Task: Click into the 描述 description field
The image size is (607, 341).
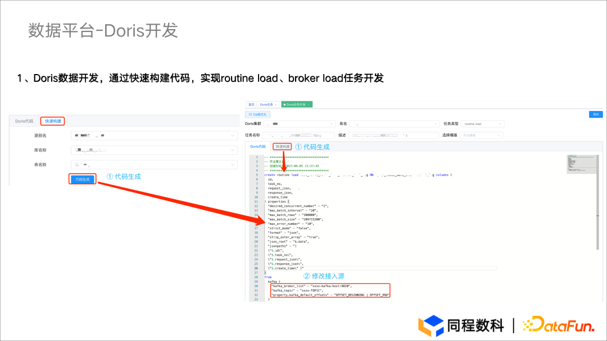Action: (x=393, y=136)
